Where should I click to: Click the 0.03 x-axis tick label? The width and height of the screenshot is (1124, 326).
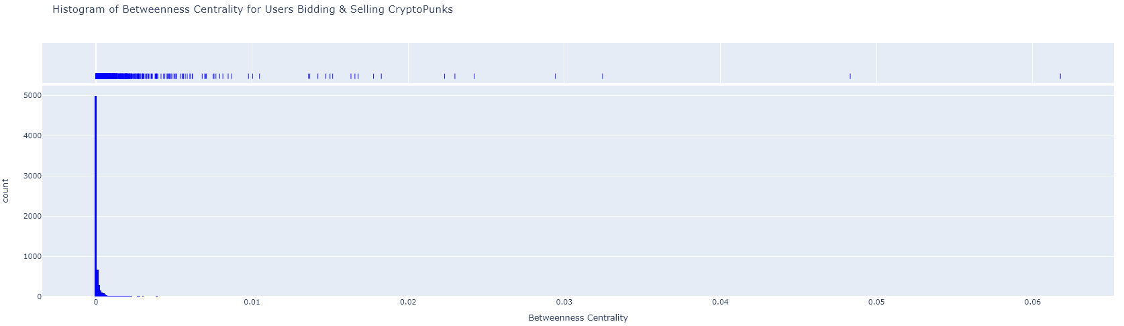pyautogui.click(x=564, y=302)
